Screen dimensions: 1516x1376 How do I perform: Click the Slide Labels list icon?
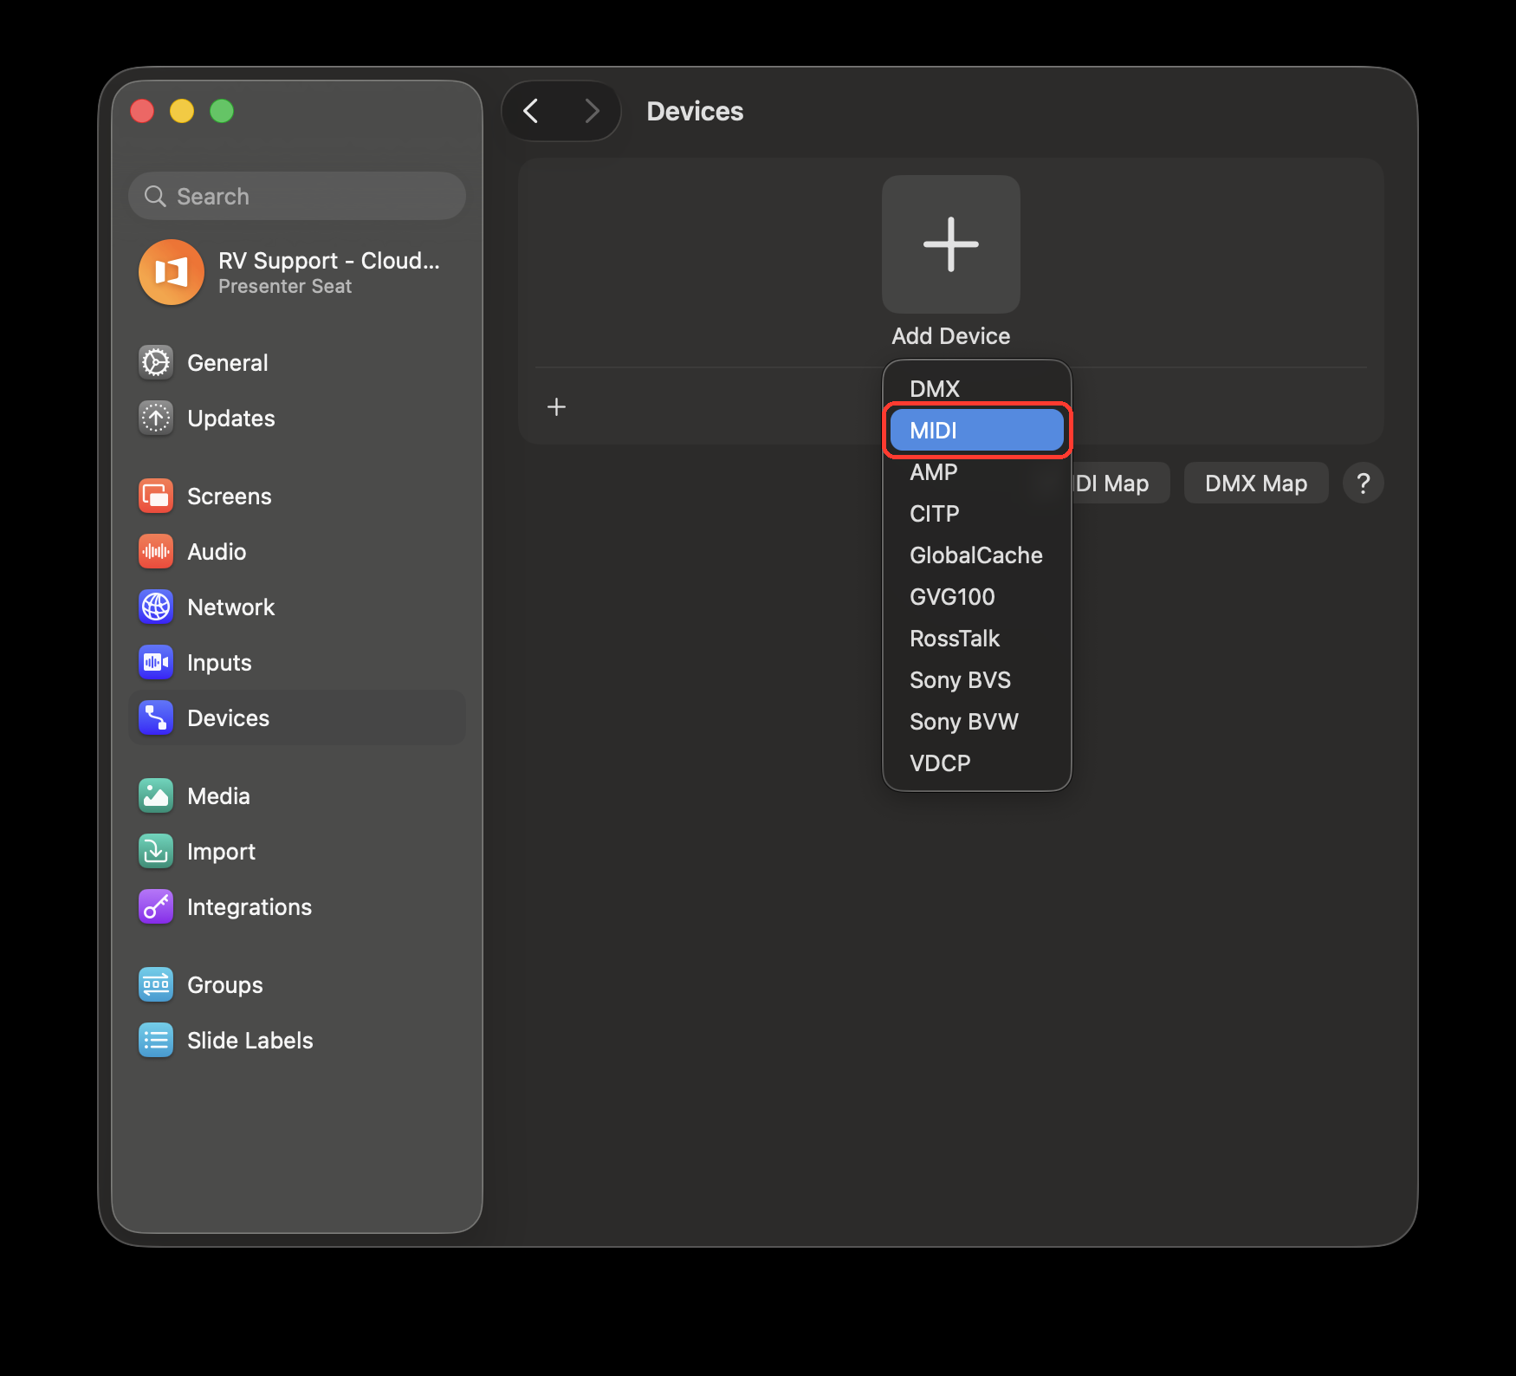point(156,1040)
